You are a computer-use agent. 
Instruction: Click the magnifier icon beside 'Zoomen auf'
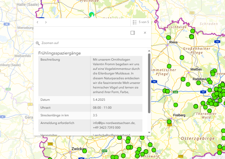pos(38,43)
